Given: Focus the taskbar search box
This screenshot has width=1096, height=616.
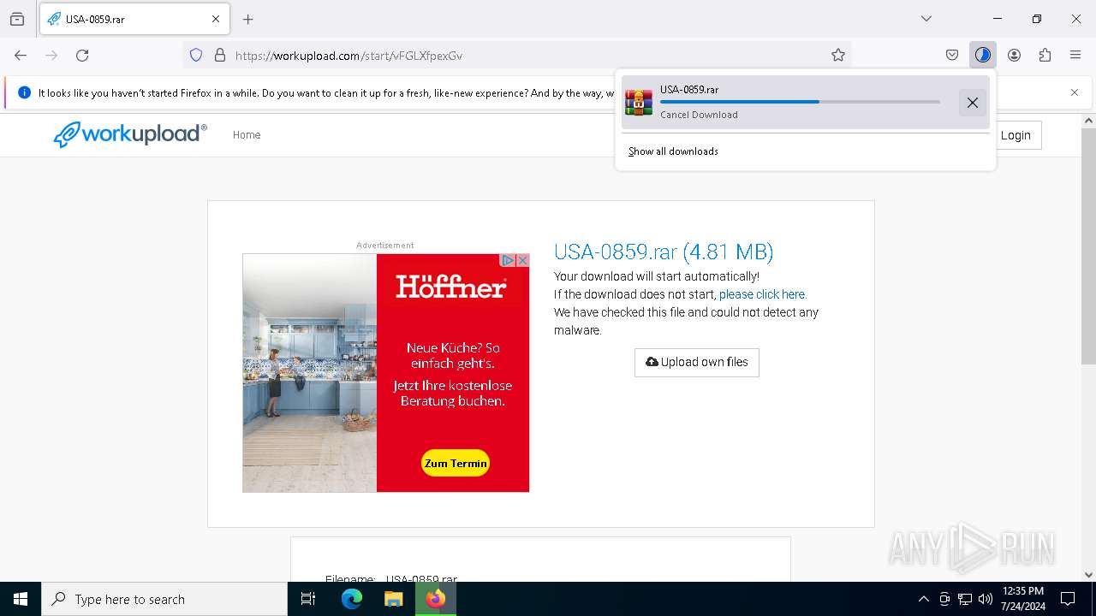Looking at the screenshot, I should coord(164,599).
